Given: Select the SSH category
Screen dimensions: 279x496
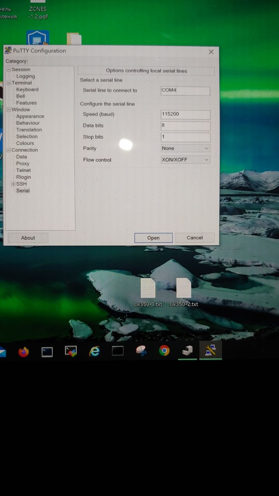Looking at the screenshot, I should click(21, 184).
